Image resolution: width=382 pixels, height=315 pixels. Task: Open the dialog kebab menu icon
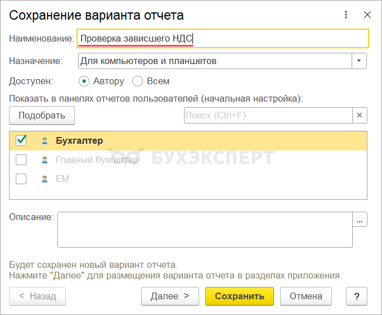point(345,15)
